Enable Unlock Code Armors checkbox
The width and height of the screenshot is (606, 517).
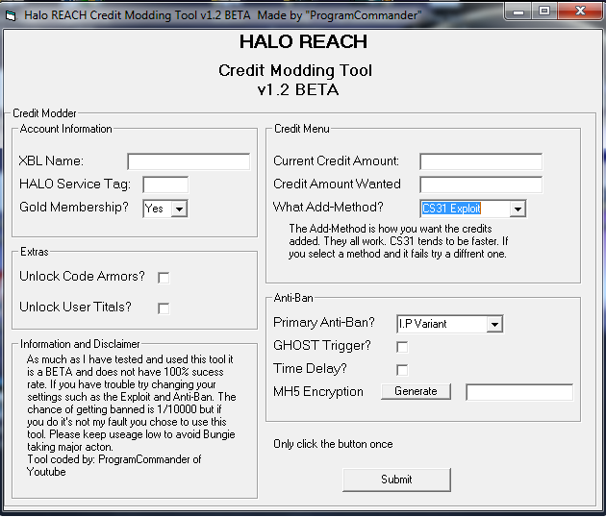pyautogui.click(x=164, y=278)
